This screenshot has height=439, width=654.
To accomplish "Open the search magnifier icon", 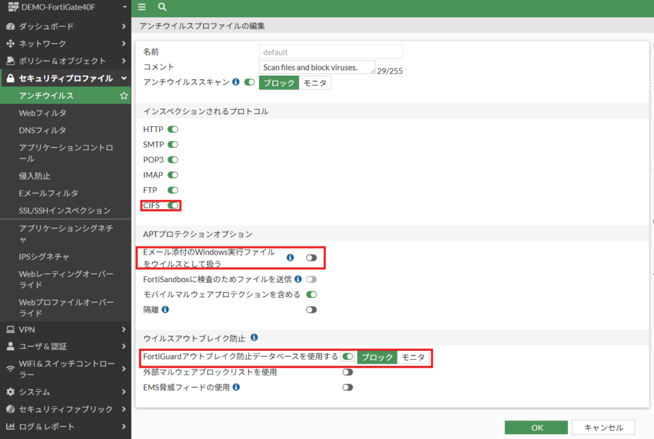I will tap(162, 6).
